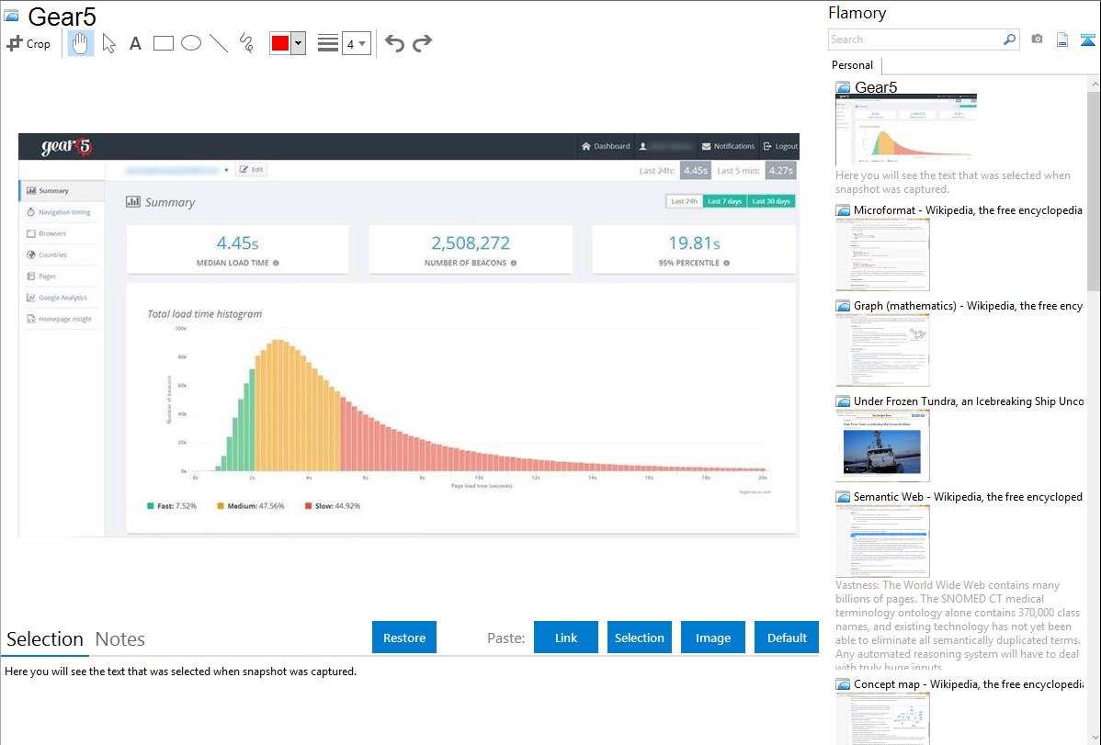Select the hand pan tool
This screenshot has width=1101, height=745.
click(x=80, y=43)
